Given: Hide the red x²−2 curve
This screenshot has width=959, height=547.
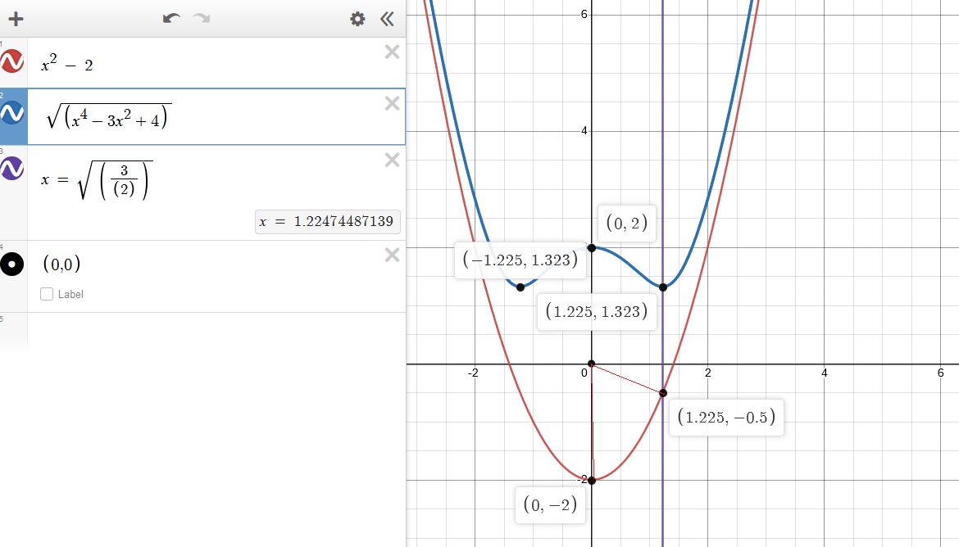Looking at the screenshot, I should coord(12,61).
